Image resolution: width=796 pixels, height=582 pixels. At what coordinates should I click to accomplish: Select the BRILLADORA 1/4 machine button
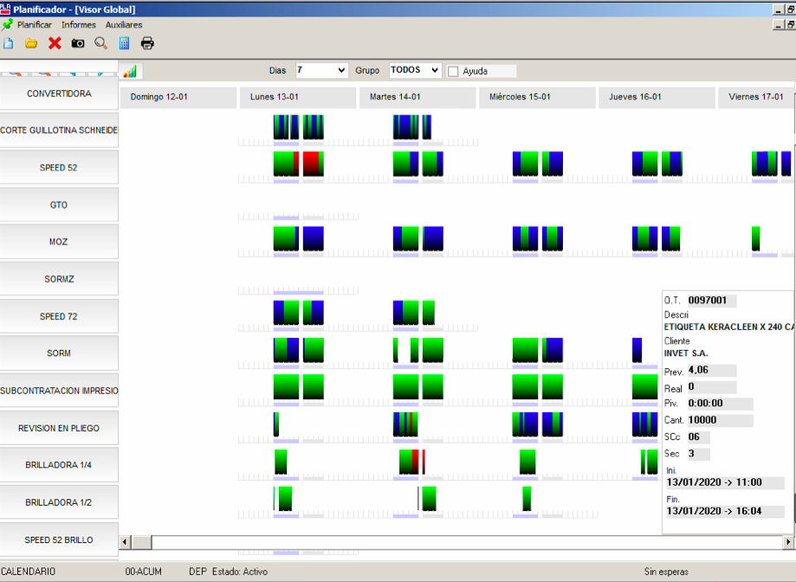point(59,465)
